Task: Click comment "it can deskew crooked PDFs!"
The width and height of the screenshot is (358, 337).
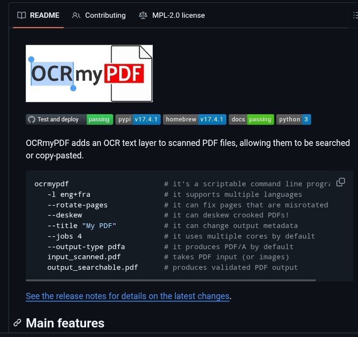Action: (x=226, y=215)
